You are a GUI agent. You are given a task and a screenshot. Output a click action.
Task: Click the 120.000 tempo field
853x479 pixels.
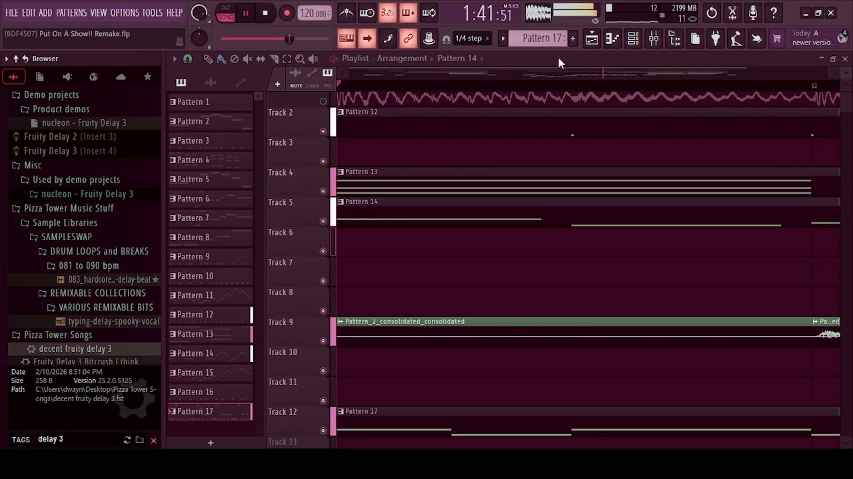tap(313, 13)
